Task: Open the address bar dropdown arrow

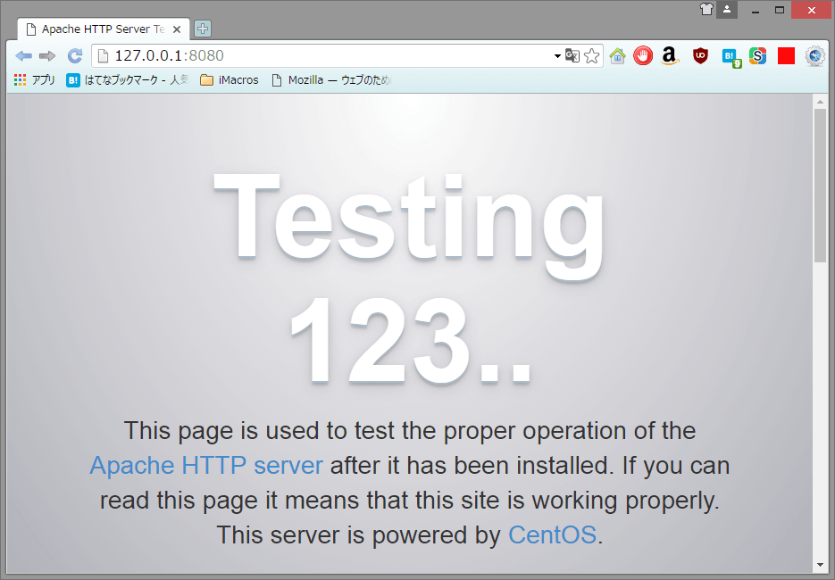Action: pos(557,56)
